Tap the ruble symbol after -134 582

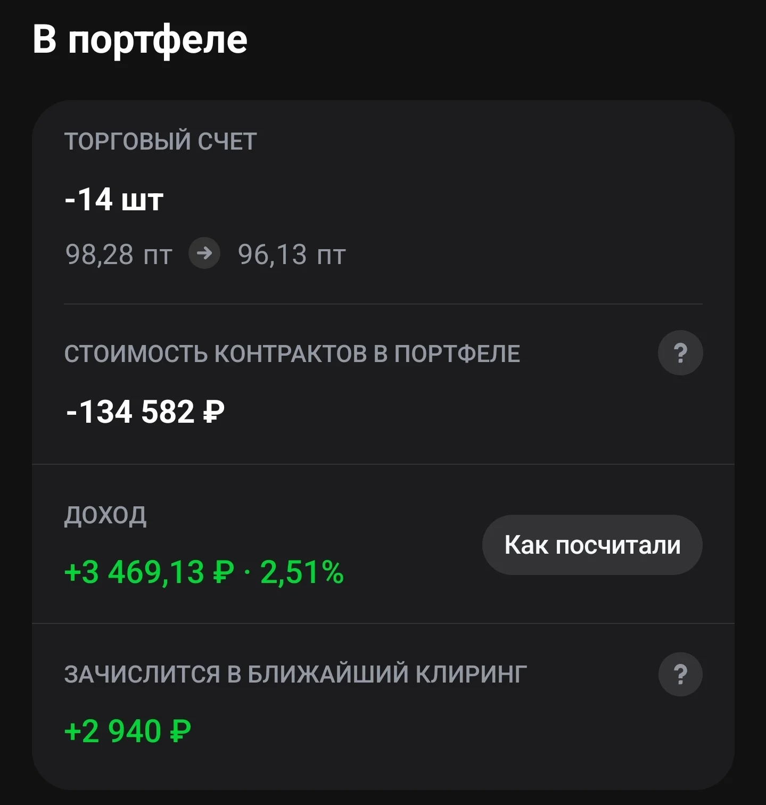(213, 412)
